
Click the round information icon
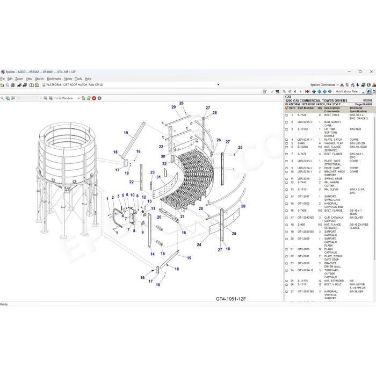[x=368, y=85]
